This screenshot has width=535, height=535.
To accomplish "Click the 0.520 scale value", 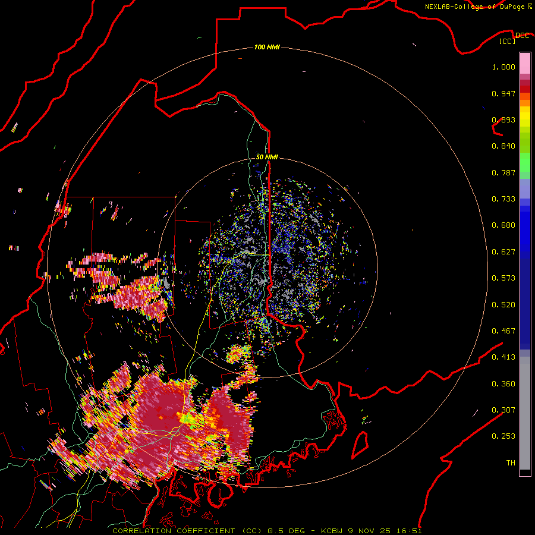I will tap(503, 305).
